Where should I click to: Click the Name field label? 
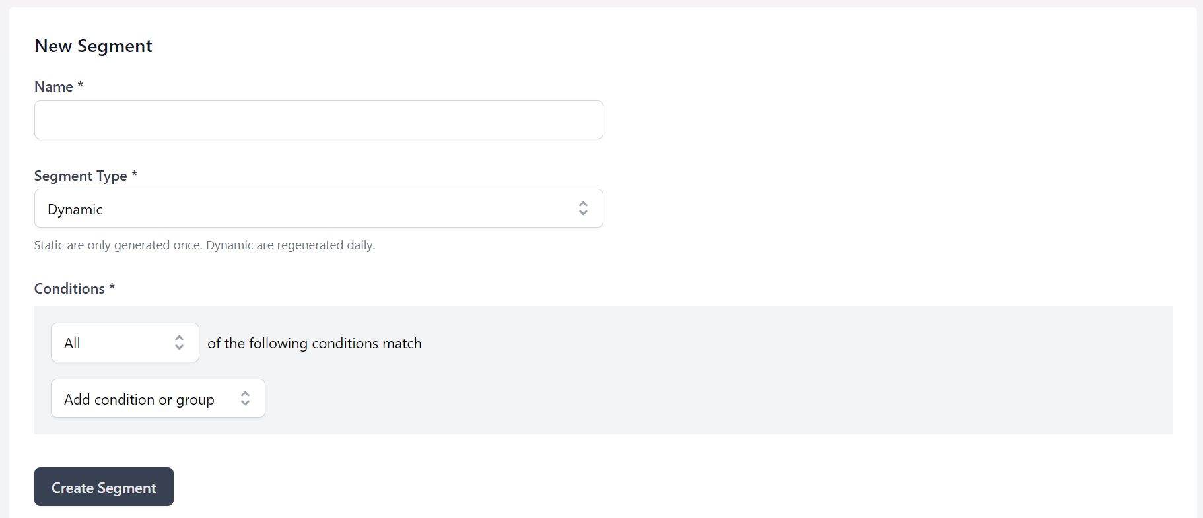[53, 87]
